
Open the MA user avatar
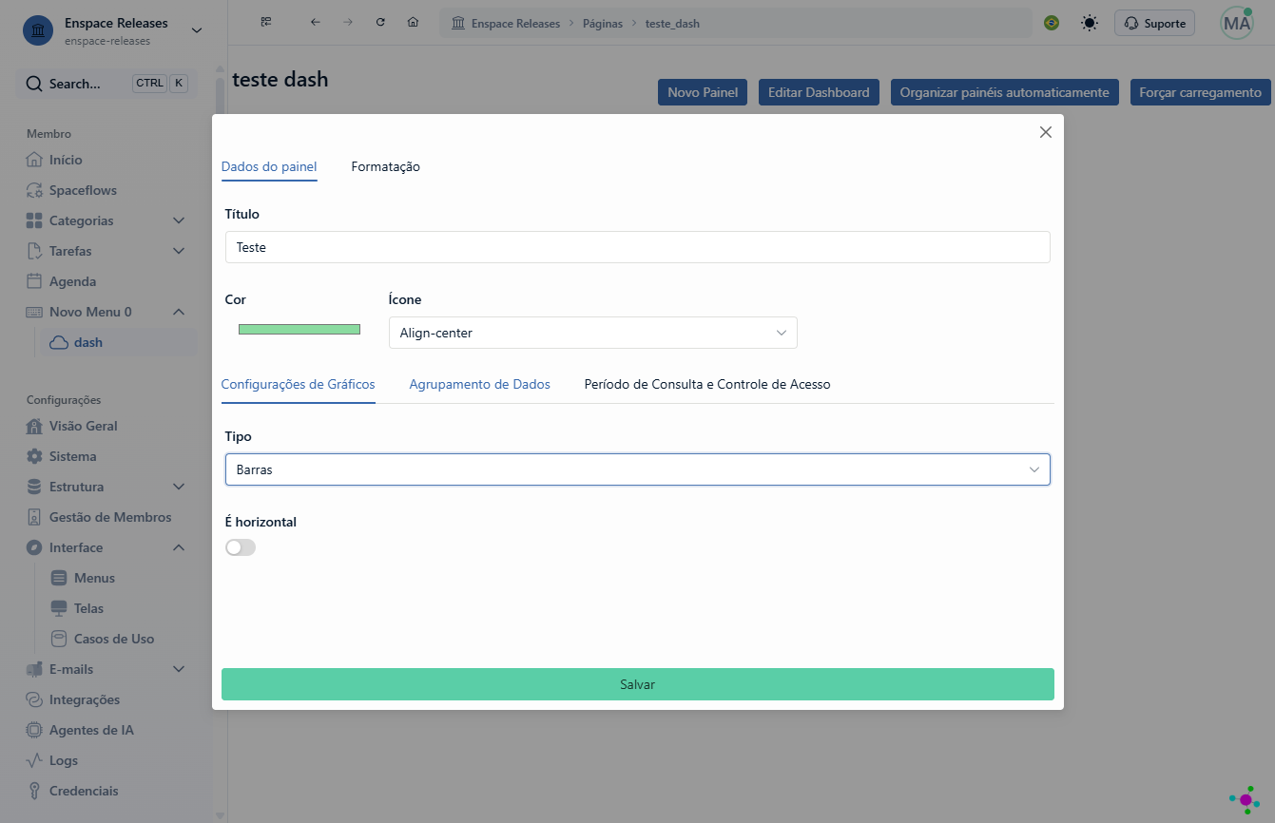coord(1237,24)
